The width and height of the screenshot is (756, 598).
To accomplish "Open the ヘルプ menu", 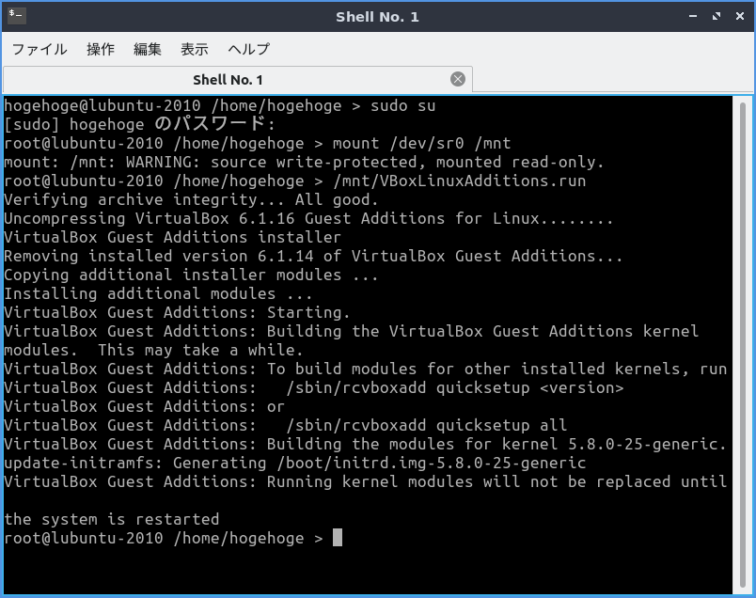I will tap(249, 49).
